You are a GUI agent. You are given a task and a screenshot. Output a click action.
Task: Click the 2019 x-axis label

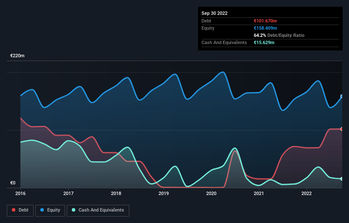164,193
